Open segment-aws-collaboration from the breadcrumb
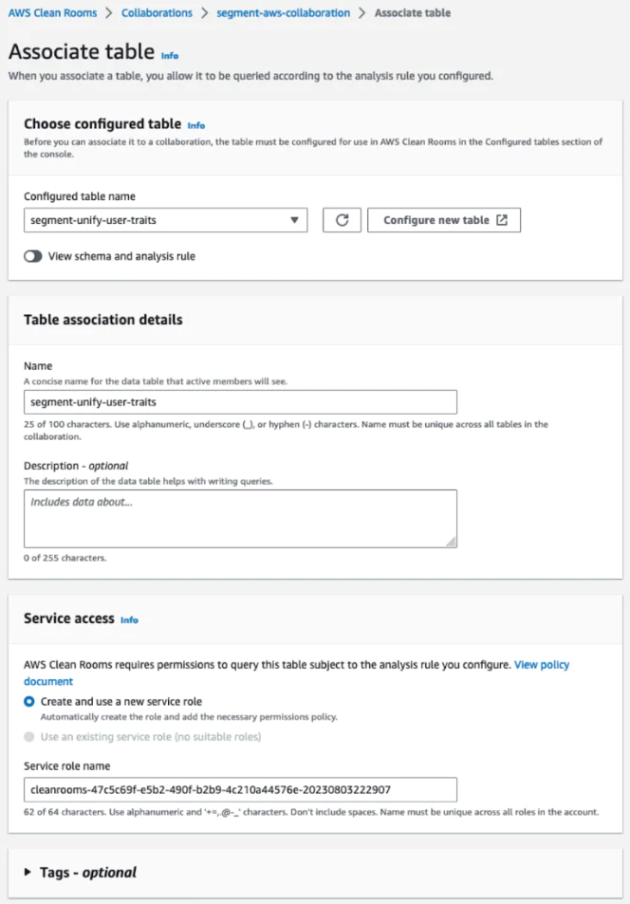The width and height of the screenshot is (630, 904). pyautogui.click(x=282, y=13)
